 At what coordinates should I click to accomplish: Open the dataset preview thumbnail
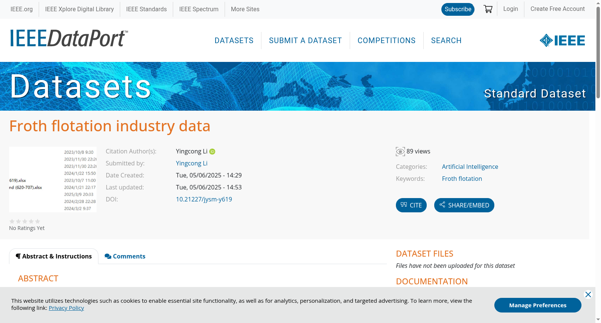pyautogui.click(x=53, y=179)
